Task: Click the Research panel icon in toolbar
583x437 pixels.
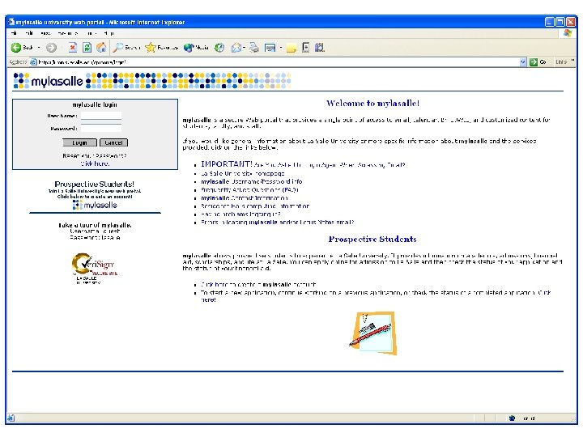Action: click(305, 48)
